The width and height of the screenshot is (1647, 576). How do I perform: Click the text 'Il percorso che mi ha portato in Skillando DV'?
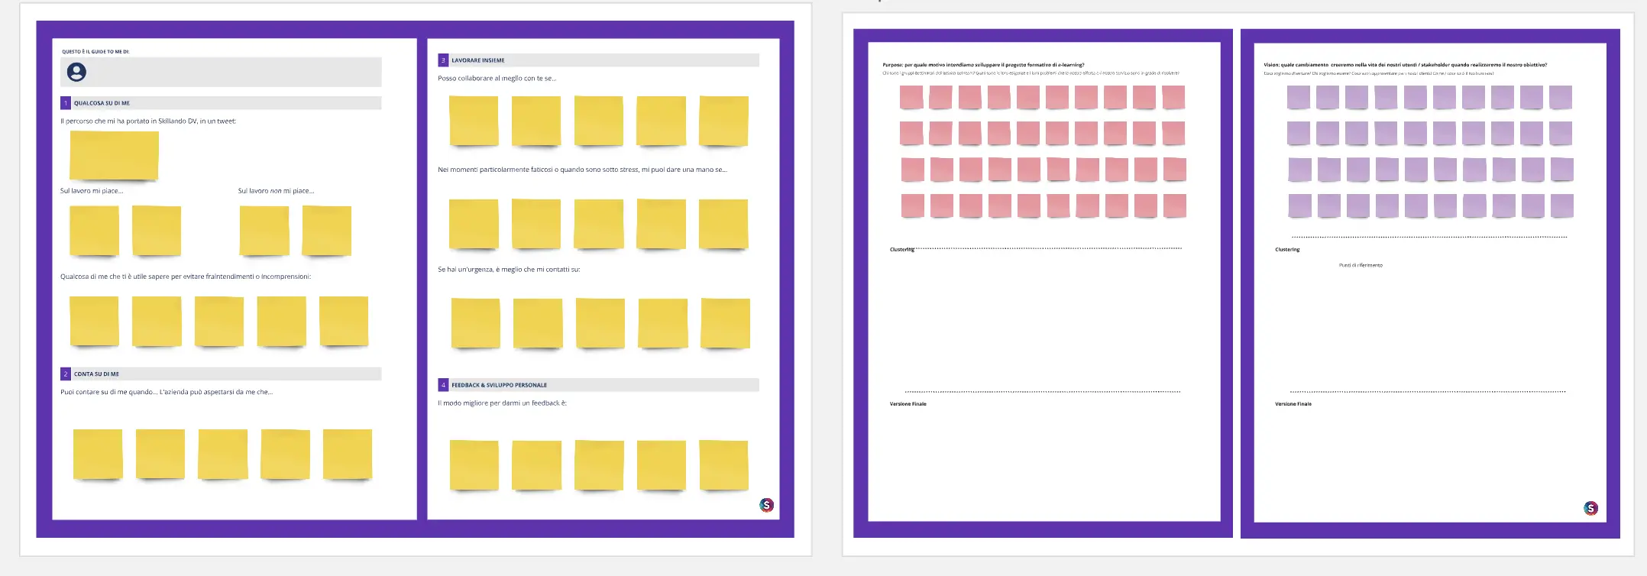[128, 121]
